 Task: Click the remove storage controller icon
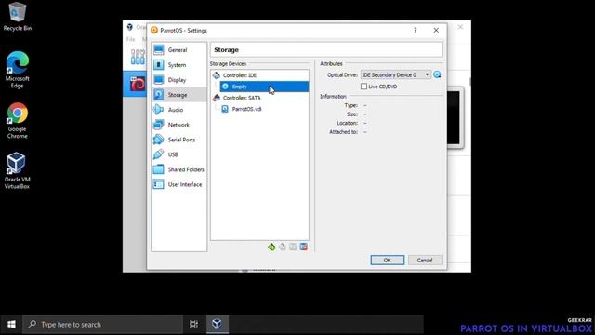283,247
